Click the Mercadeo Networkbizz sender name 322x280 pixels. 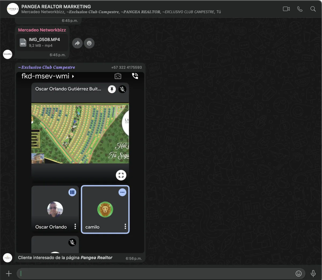tap(42, 30)
